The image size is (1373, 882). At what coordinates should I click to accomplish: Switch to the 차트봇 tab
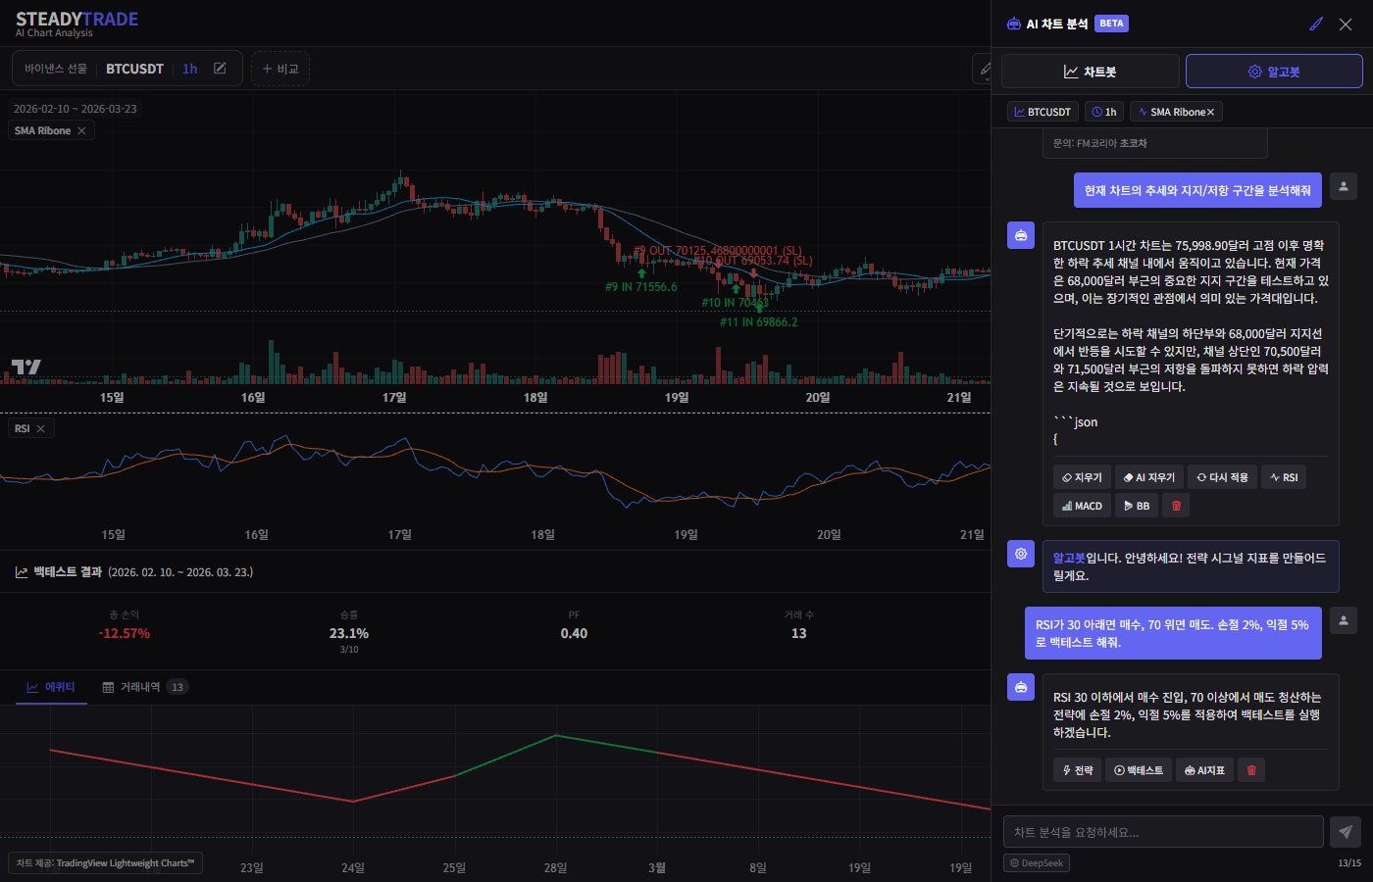click(1090, 72)
